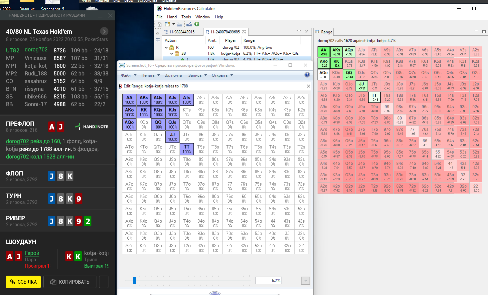488x295 pixels.
Task: Toggle AKs cell in Edit Range grid
Action: pos(144,100)
